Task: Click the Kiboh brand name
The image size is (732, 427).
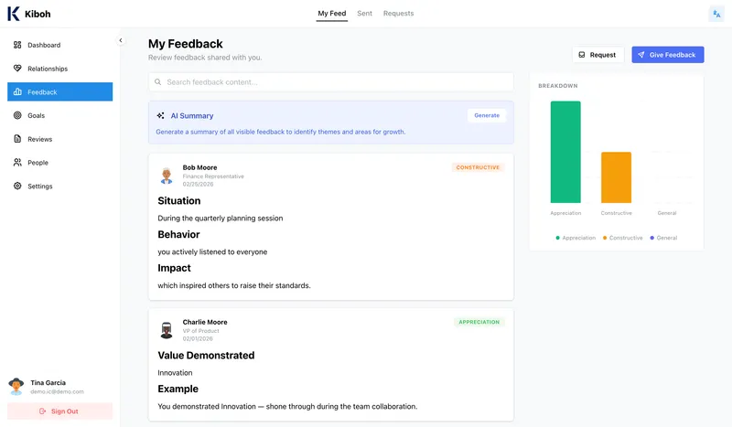Action: (x=38, y=14)
